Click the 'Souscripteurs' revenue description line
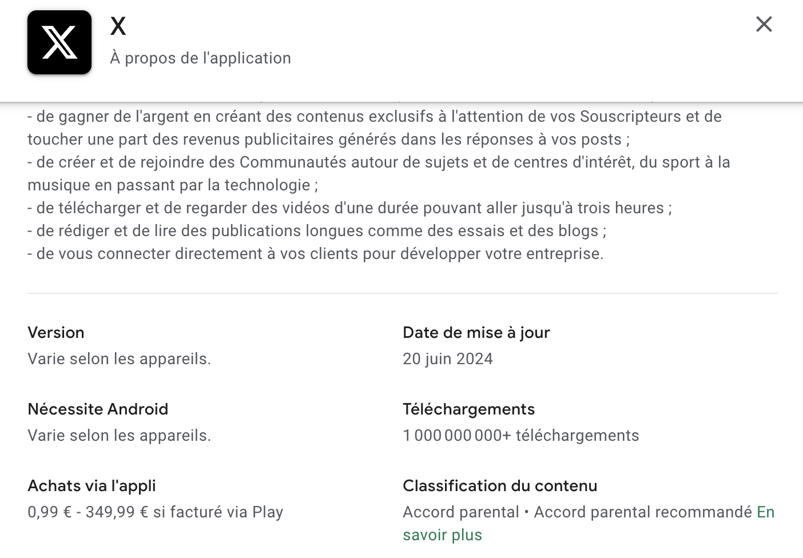Image resolution: width=803 pixels, height=558 pixels. coord(375,128)
